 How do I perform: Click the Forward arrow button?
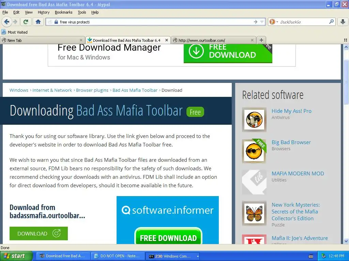(x=15, y=22)
